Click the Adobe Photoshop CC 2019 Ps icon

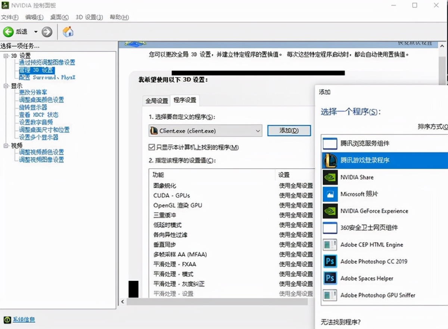[330, 261]
